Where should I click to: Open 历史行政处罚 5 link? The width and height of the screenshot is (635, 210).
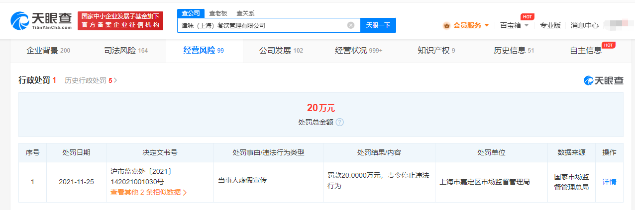(91, 80)
